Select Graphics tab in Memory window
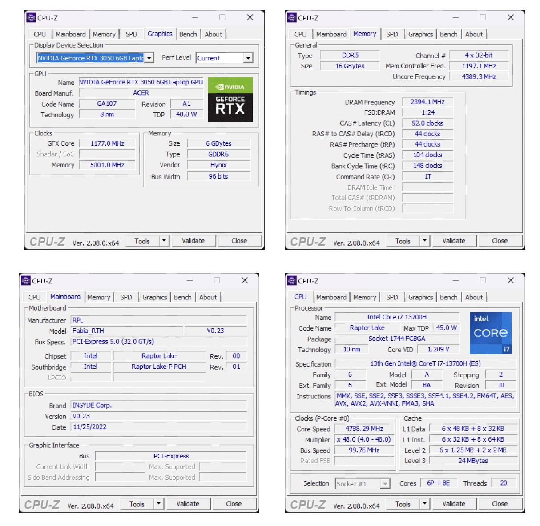The width and height of the screenshot is (540, 526). 420,34
